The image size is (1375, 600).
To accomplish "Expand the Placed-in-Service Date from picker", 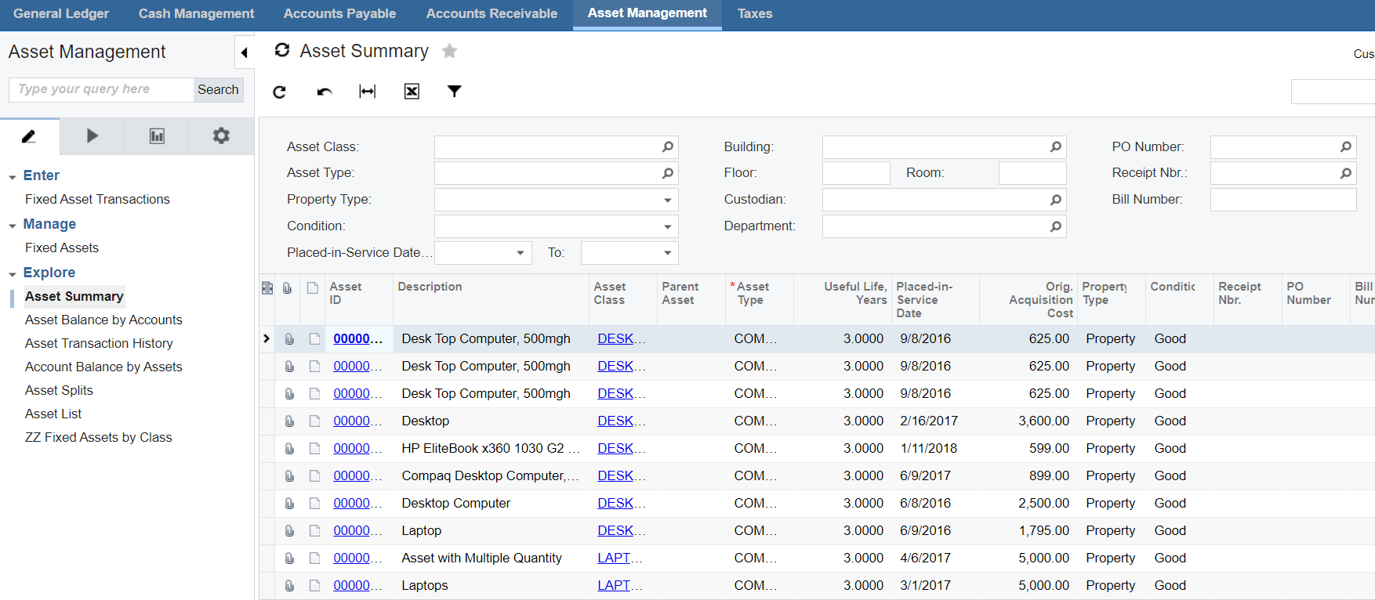I will click(520, 253).
